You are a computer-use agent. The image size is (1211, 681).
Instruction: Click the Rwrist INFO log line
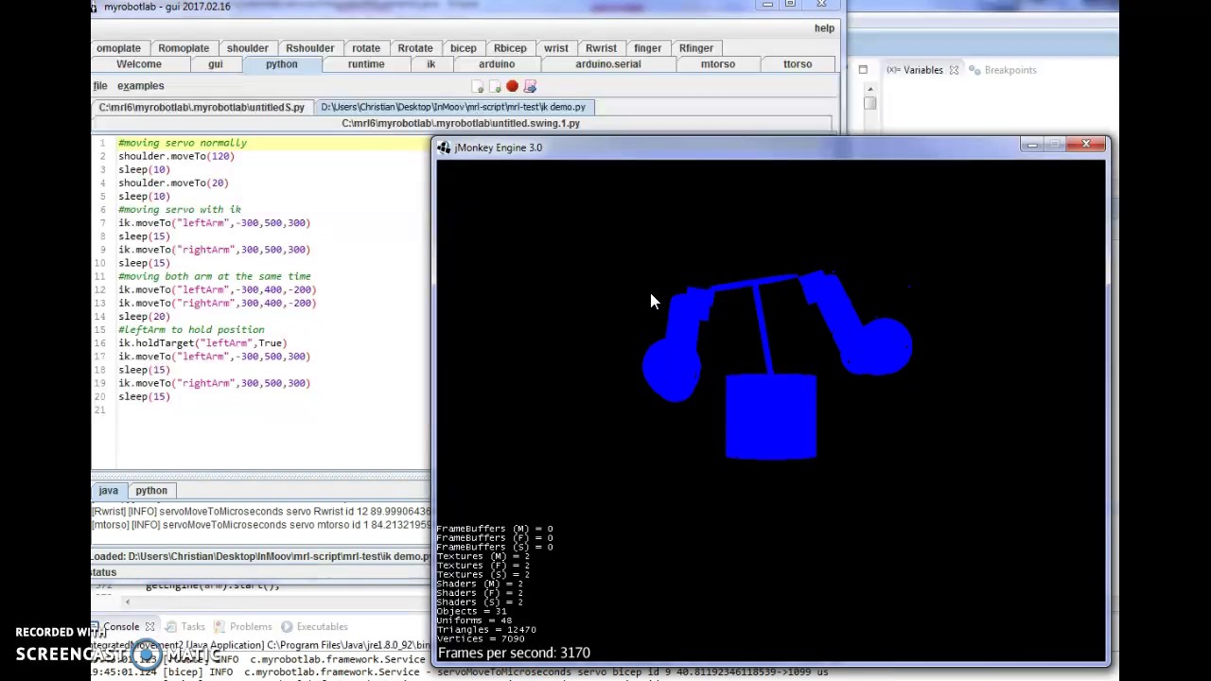click(x=261, y=512)
